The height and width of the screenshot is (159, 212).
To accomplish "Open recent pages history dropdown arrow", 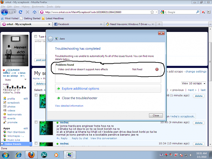I will (x=15, y=12).
